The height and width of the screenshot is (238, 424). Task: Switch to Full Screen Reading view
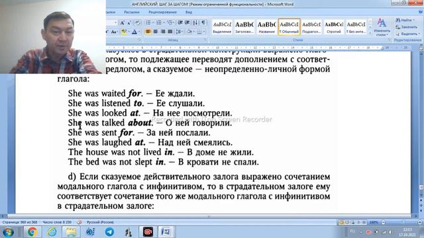(x=347, y=222)
